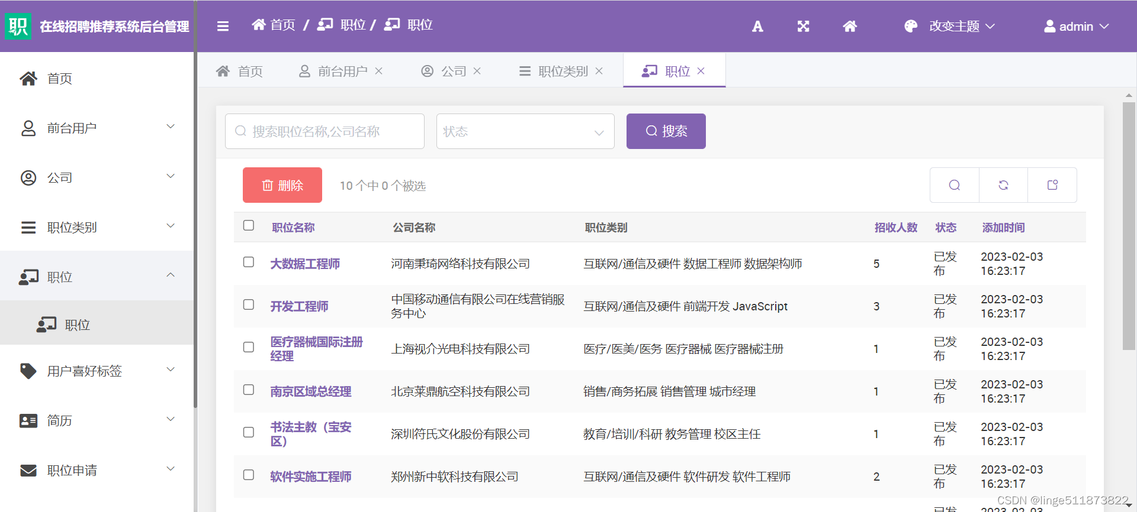Expand the 职位类别 sidebar menu chevron
The width and height of the screenshot is (1137, 512).
[x=171, y=226]
